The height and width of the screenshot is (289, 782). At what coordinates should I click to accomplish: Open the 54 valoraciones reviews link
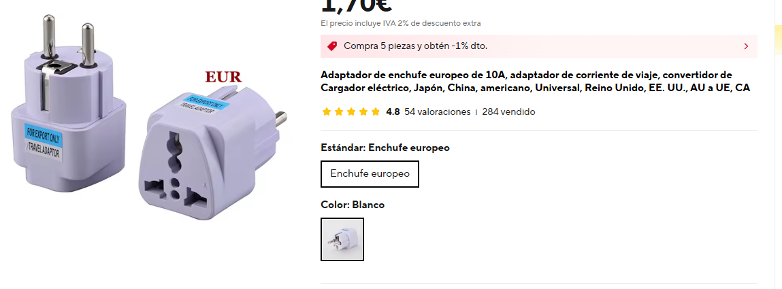coord(438,112)
